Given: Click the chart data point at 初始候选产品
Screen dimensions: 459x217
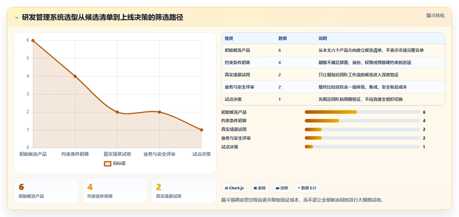Looking at the screenshot, I should pos(33,41).
